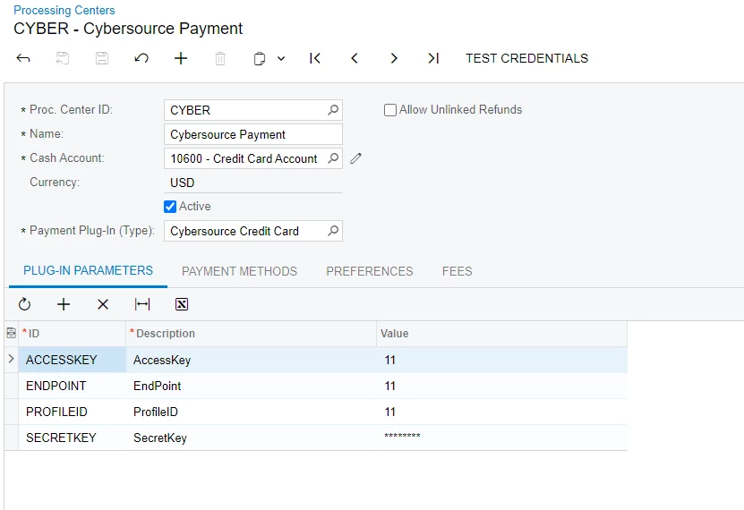Switch to the PREFERENCES tab

coord(370,271)
